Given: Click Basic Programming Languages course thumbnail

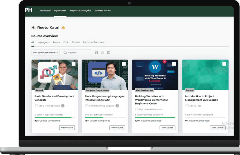Looking at the screenshot, I should [x=105, y=75].
